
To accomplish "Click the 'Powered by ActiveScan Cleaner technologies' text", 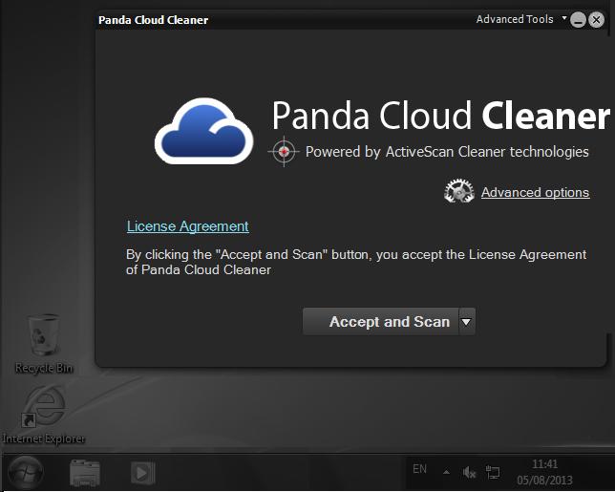I will coord(447,152).
